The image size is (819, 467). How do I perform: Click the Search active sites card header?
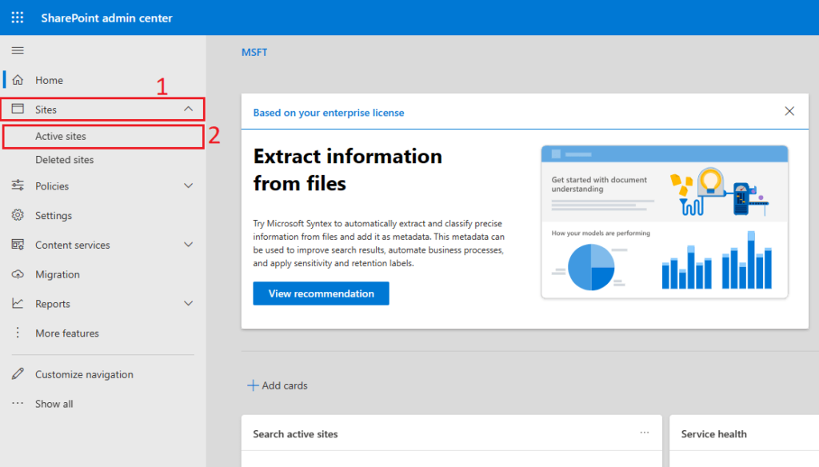(x=295, y=433)
